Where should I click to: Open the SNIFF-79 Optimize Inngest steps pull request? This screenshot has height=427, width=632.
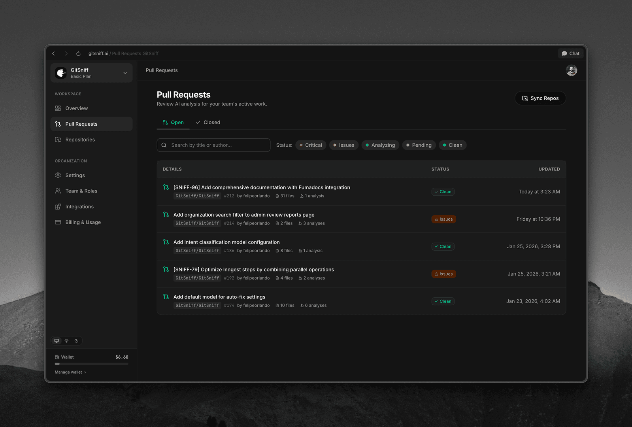[254, 270]
